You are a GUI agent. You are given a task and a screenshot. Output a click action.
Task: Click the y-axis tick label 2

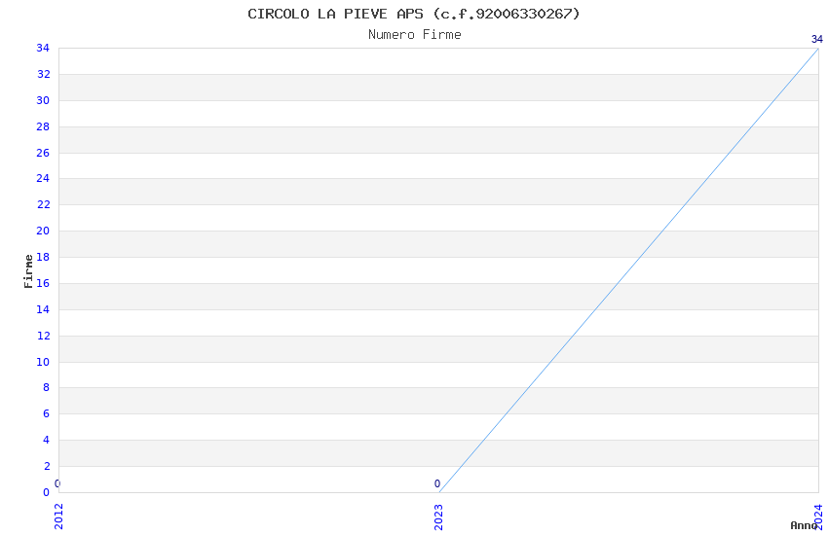(x=46, y=466)
